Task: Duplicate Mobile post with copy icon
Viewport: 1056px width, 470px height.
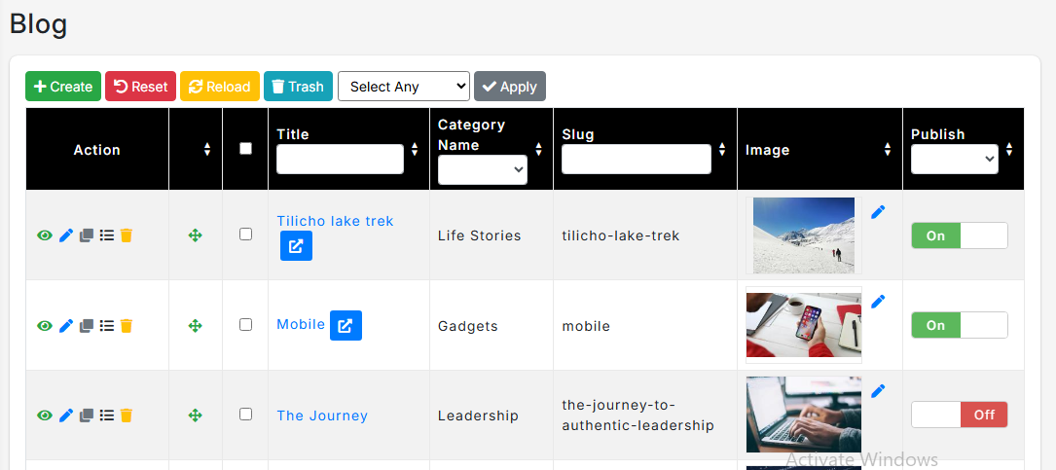Action: click(x=87, y=326)
